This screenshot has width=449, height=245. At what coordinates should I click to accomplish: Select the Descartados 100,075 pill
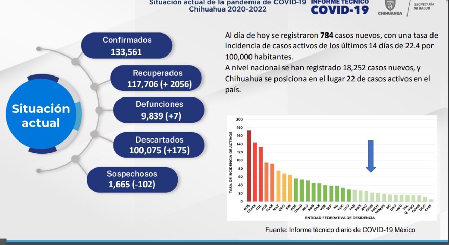click(x=159, y=145)
